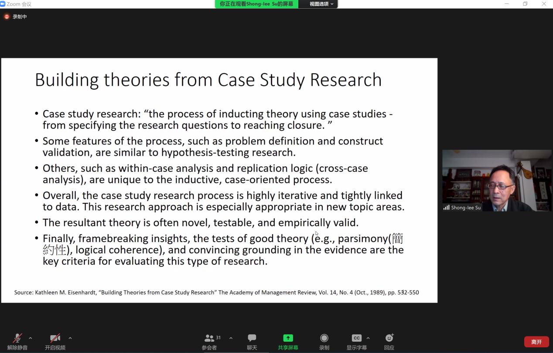Click the shared slide title text
553x353 pixels.
point(208,80)
